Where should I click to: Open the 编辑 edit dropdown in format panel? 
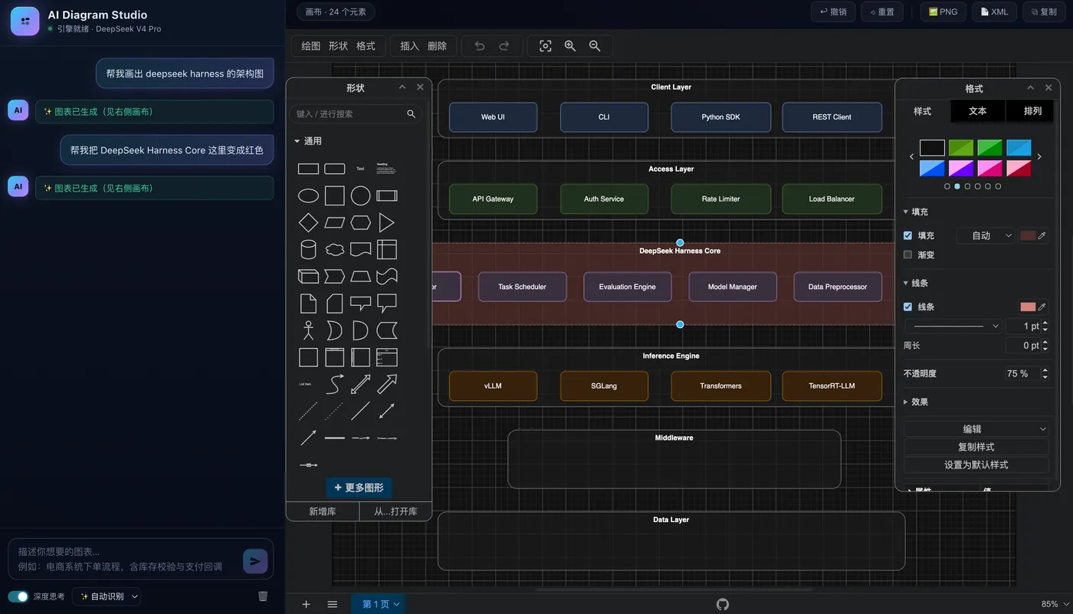pos(976,429)
